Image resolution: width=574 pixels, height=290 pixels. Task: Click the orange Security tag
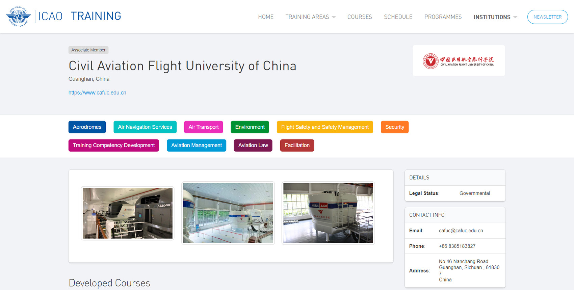pos(394,127)
